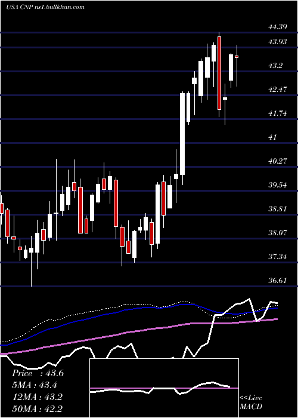Click the 41.74 price level label

[278, 113]
